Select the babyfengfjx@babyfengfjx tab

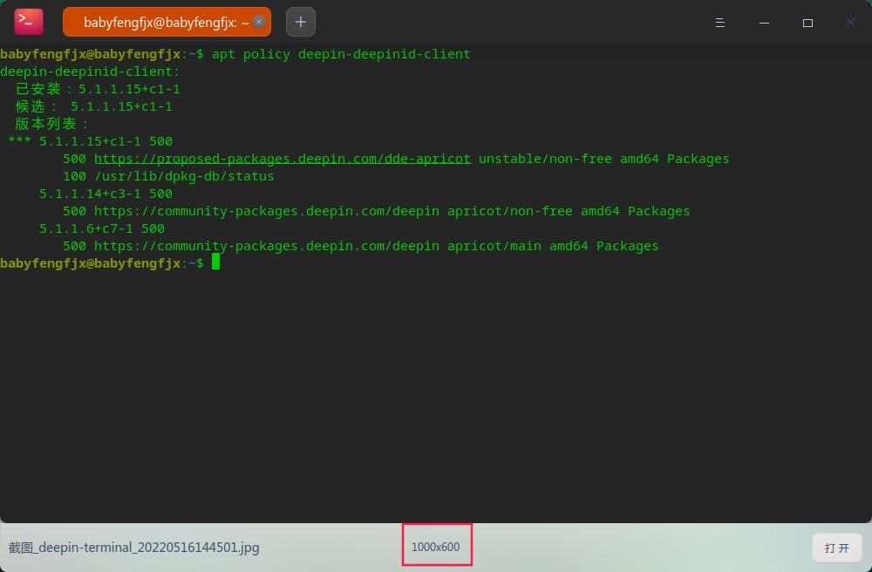coord(161,23)
